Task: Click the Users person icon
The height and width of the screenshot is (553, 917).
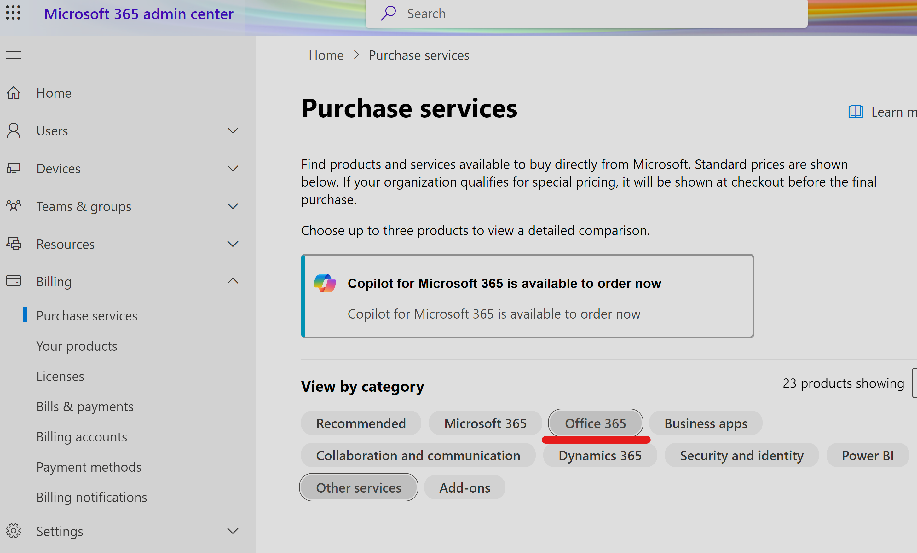Action: coord(14,131)
